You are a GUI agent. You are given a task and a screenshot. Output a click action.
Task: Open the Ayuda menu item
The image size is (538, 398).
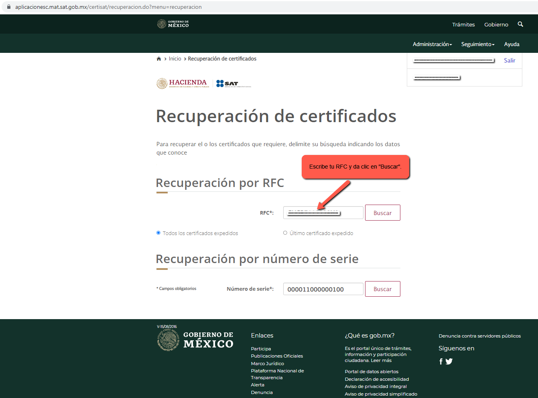coord(512,44)
